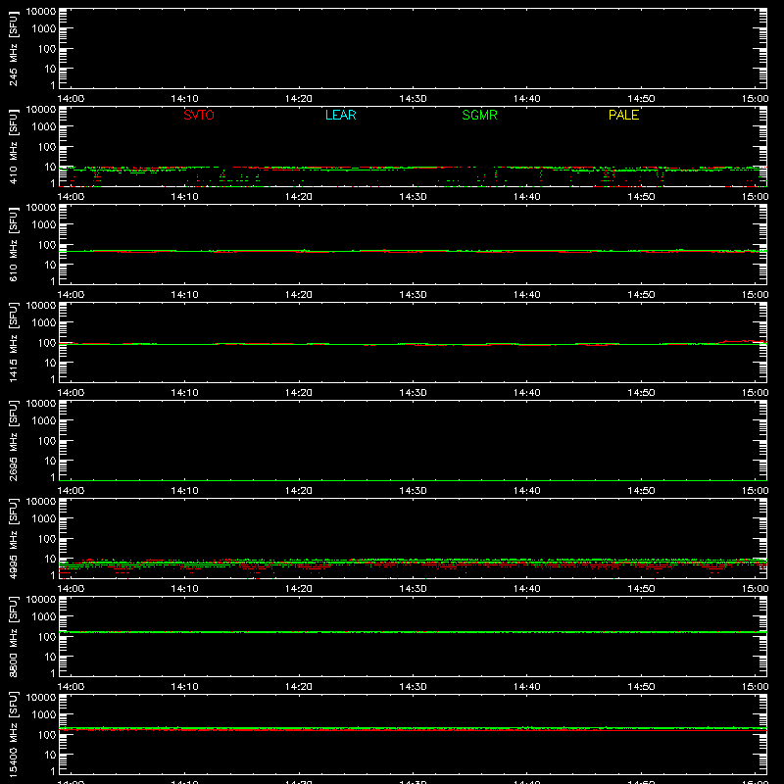
Task: Click the 14:00 tick under the 4995 MHz panel
Action: 71,589
